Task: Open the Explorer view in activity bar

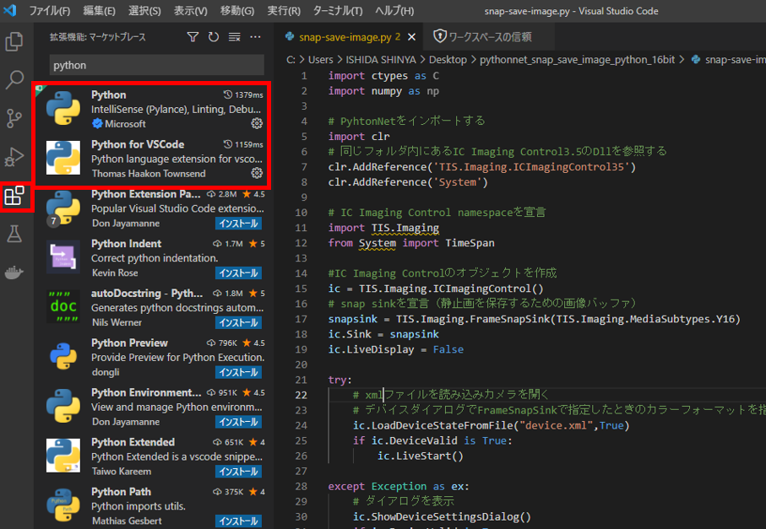Action: pos(14,42)
